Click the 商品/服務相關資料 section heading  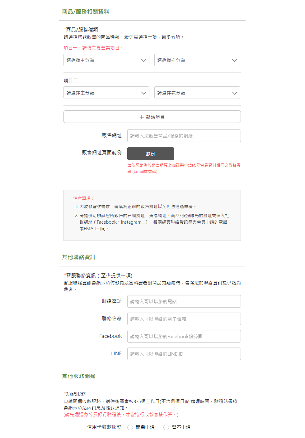pyautogui.click(x=86, y=12)
